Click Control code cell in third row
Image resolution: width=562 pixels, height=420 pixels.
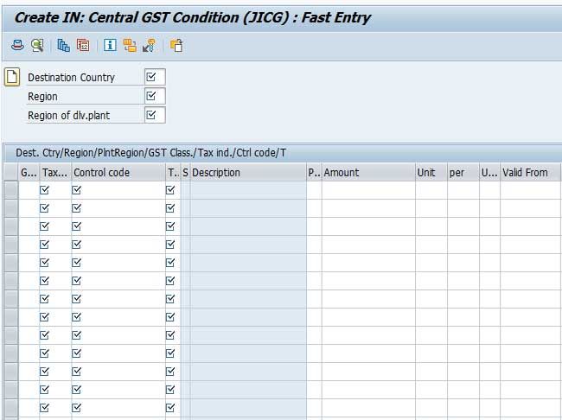click(x=118, y=226)
